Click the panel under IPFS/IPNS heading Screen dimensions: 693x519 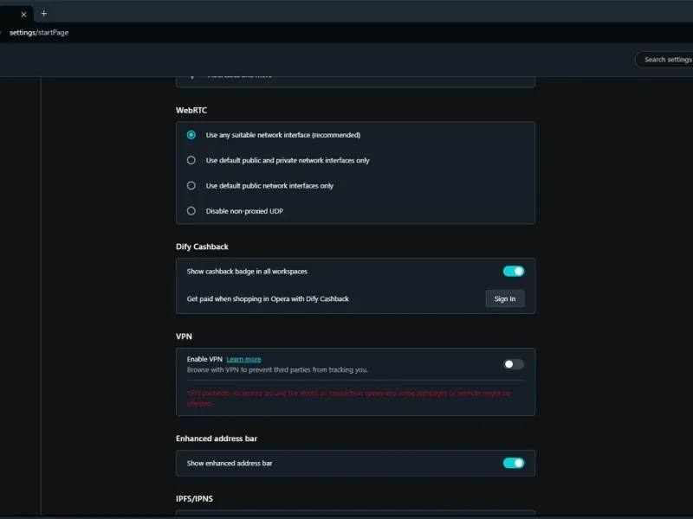355,513
